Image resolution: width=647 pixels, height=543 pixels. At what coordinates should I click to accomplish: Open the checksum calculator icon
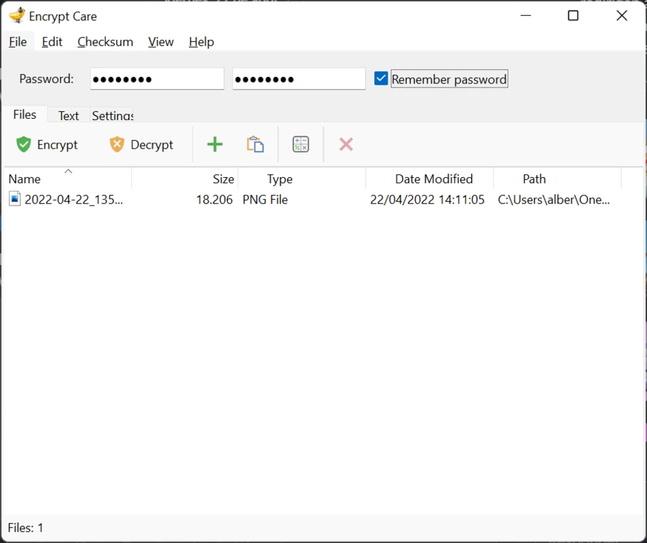[x=301, y=145]
